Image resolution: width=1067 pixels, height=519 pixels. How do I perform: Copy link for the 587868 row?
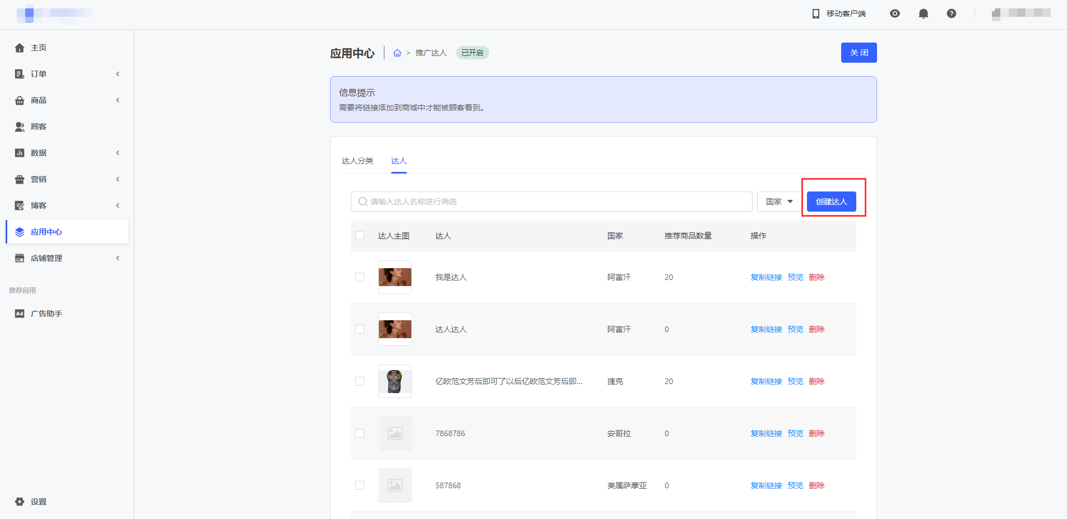pos(766,485)
